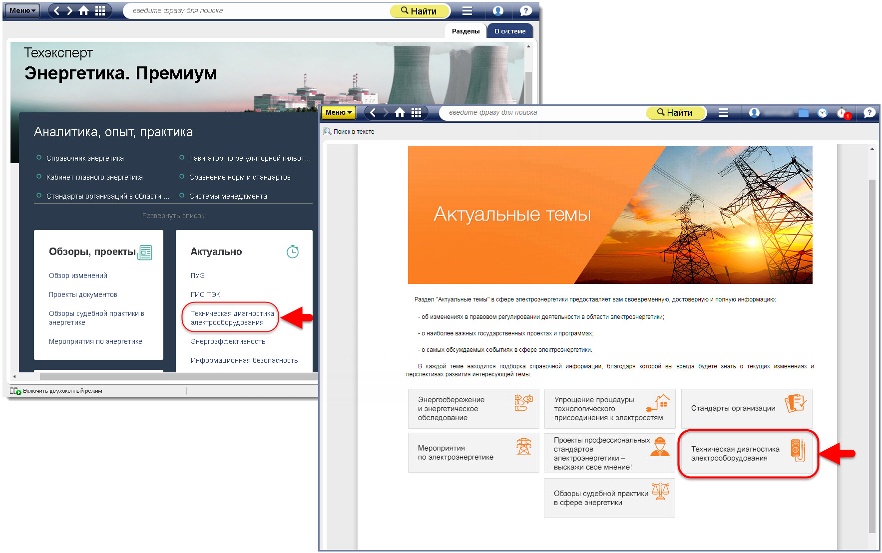Image resolution: width=882 pixels, height=553 pixels.
Task: Click the home icon in the back window
Action: pos(83,10)
